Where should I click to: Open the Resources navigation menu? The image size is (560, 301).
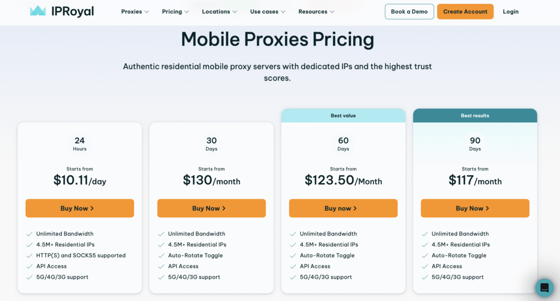316,11
